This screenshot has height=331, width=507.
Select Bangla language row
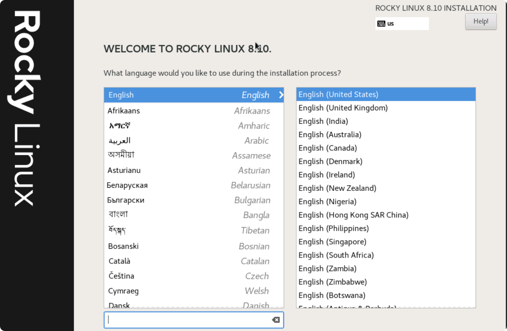pyautogui.click(x=194, y=215)
